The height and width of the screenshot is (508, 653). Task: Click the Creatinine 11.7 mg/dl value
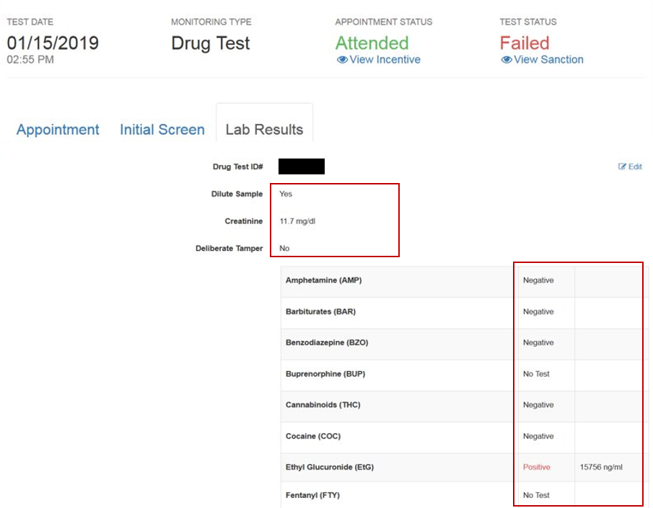(297, 221)
